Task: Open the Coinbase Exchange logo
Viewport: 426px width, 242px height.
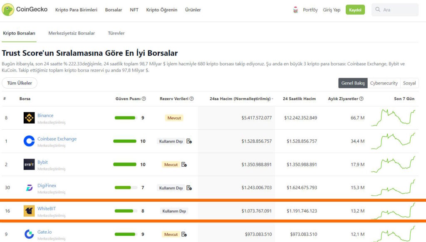Action: click(29, 141)
